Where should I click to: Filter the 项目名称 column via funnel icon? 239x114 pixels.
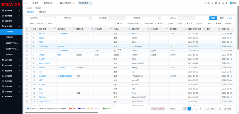click(x=148, y=29)
